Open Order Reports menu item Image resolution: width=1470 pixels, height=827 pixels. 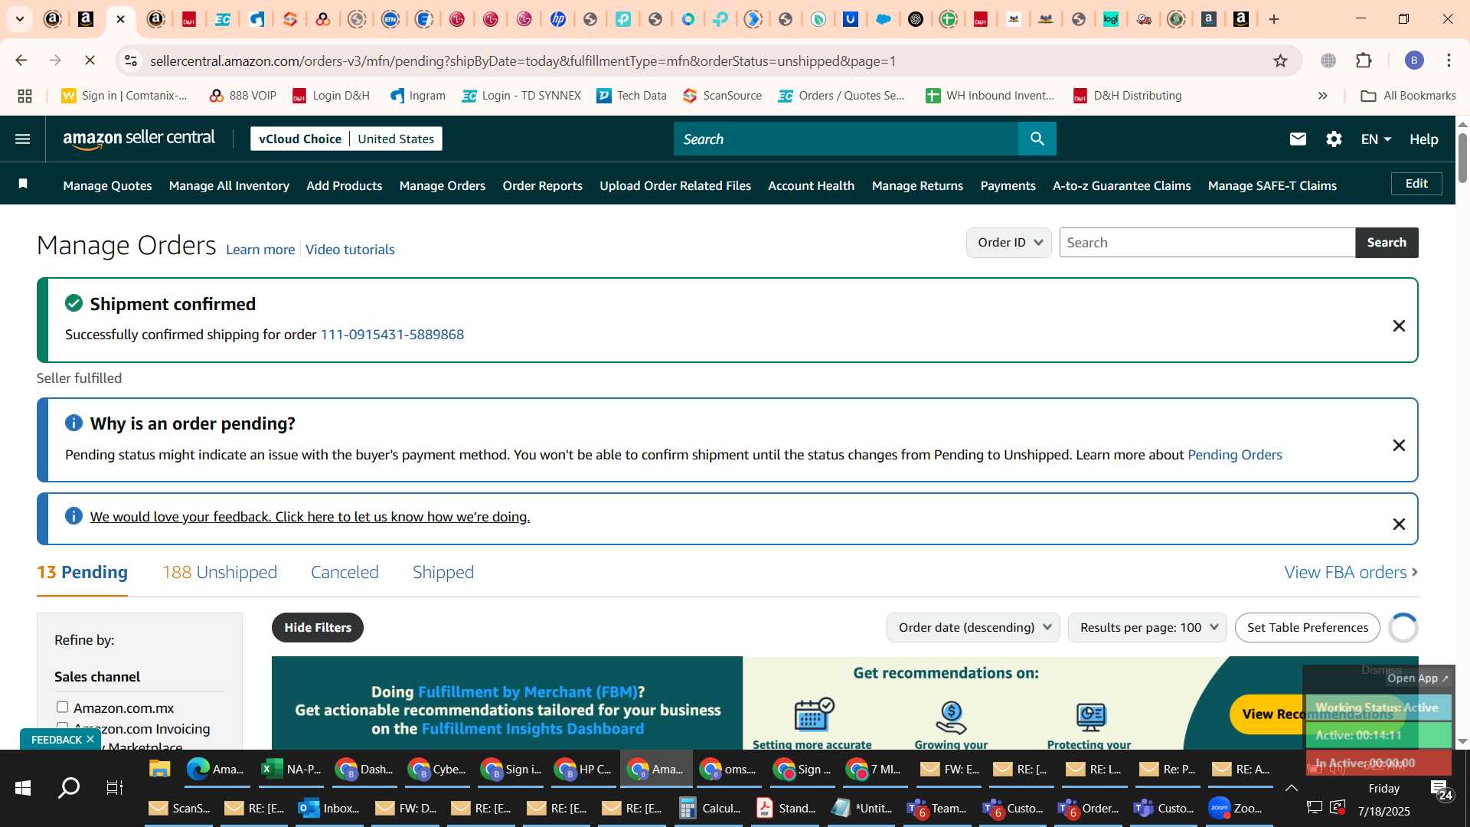(542, 185)
